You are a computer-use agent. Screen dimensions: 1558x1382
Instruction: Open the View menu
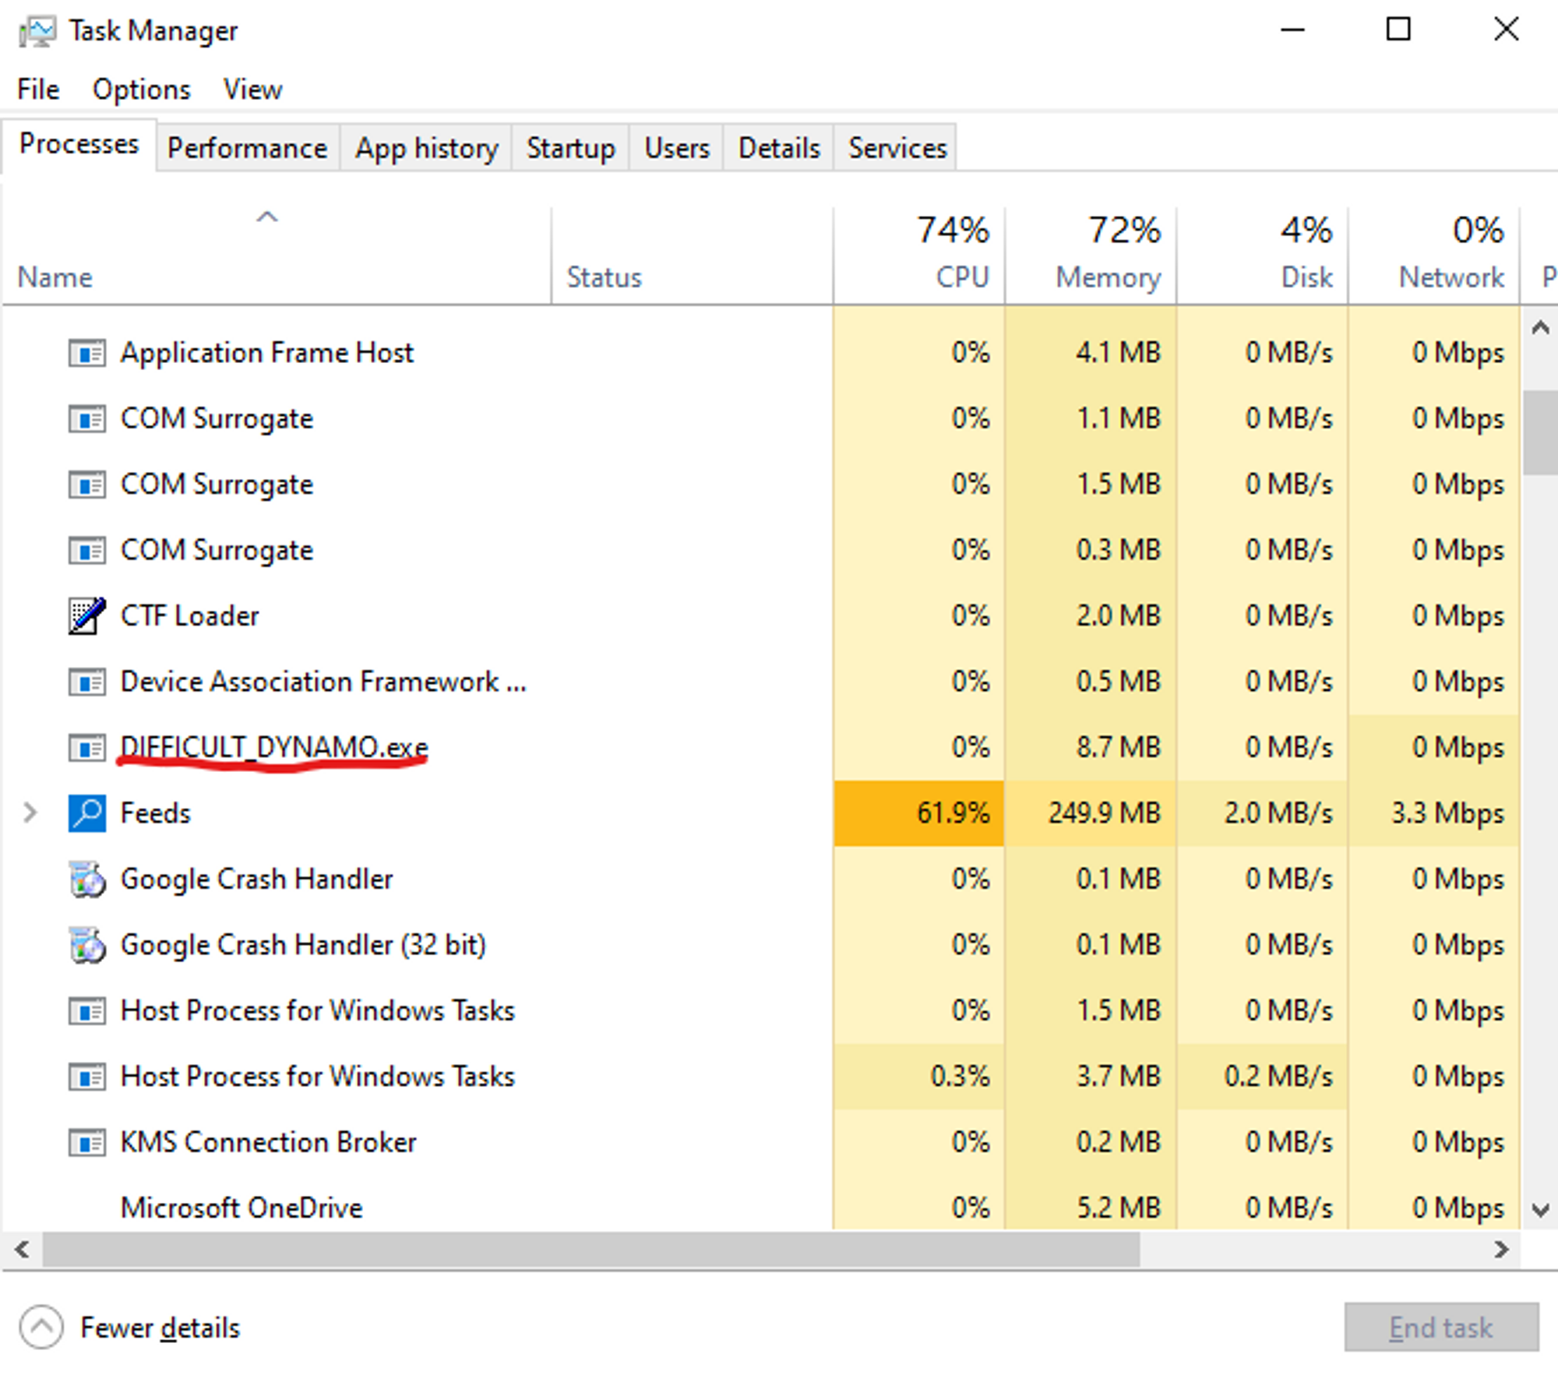point(252,90)
